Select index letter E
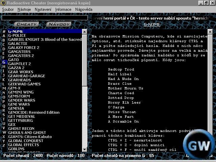Image resolution: width=216 pixels, height=162 pixels. (x=4, y=53)
